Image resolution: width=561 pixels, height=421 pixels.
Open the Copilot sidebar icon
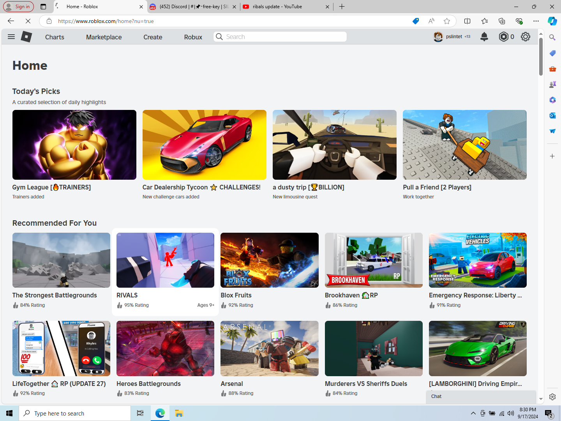[x=552, y=21]
